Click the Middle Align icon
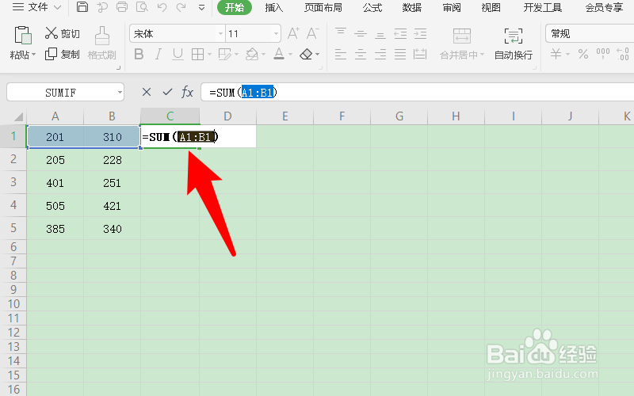Screen dimensions: 634x396 click(x=361, y=33)
